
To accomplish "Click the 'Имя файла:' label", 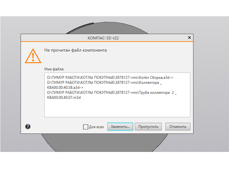I will point(54,69).
